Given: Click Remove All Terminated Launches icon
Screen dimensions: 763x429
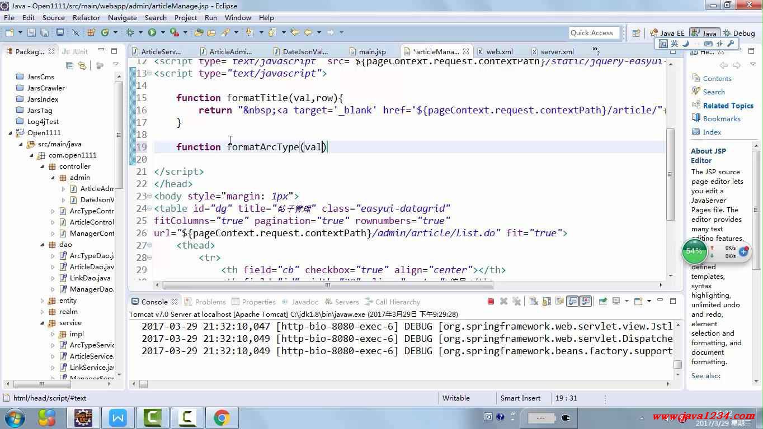Looking at the screenshot, I should click(x=516, y=302).
